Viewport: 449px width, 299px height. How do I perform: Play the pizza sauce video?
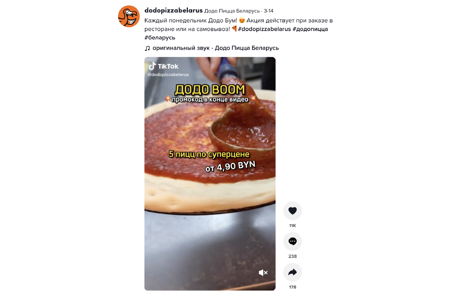click(x=210, y=174)
